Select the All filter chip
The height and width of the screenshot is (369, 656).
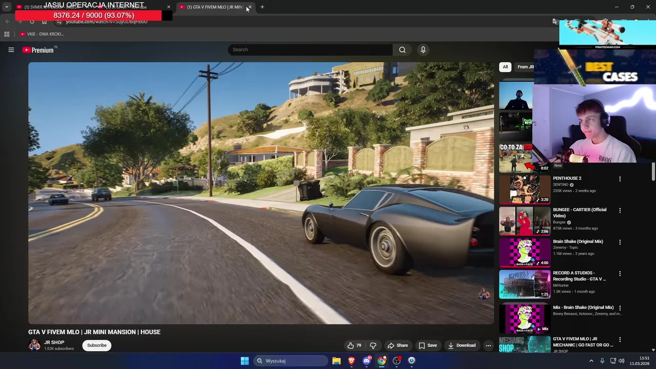point(505,67)
